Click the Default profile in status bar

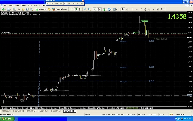(x=88, y=115)
